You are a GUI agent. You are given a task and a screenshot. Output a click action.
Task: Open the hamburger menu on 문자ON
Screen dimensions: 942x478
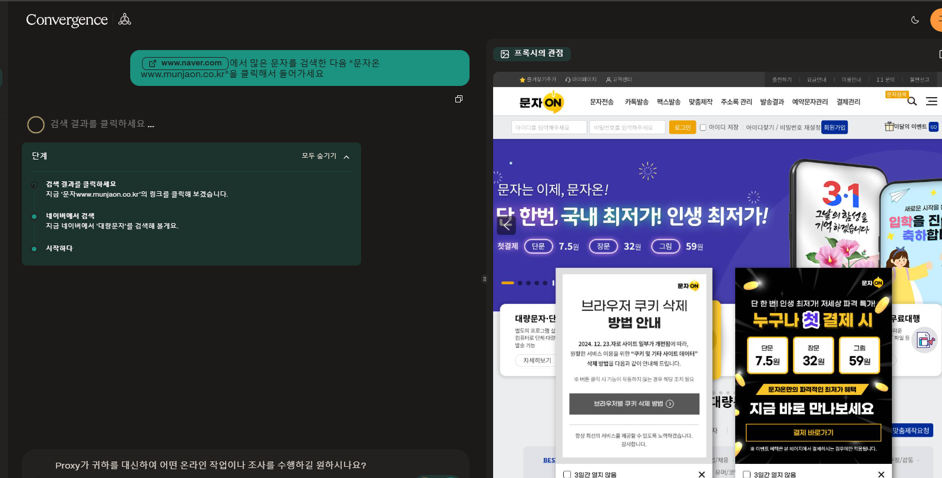point(931,101)
